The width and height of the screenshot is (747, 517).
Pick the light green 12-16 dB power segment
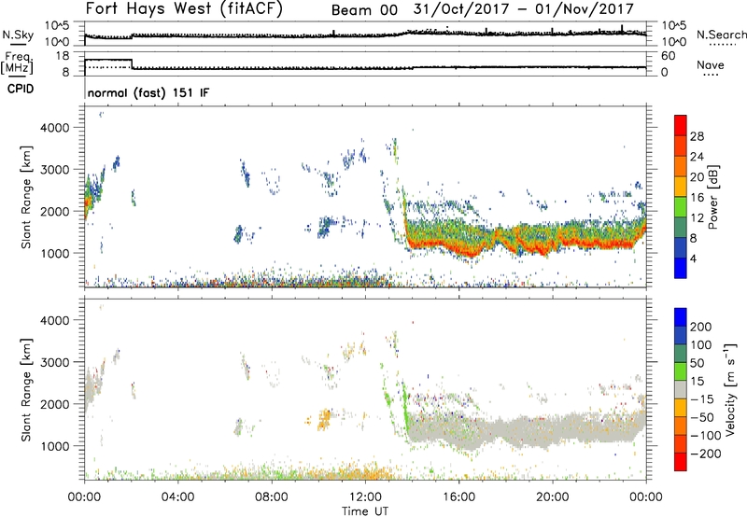[x=681, y=207]
